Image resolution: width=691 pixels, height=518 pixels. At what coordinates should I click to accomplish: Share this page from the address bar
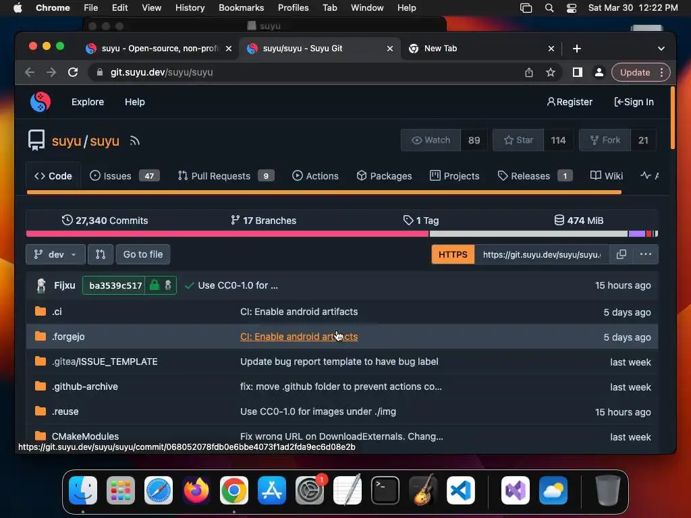click(529, 72)
